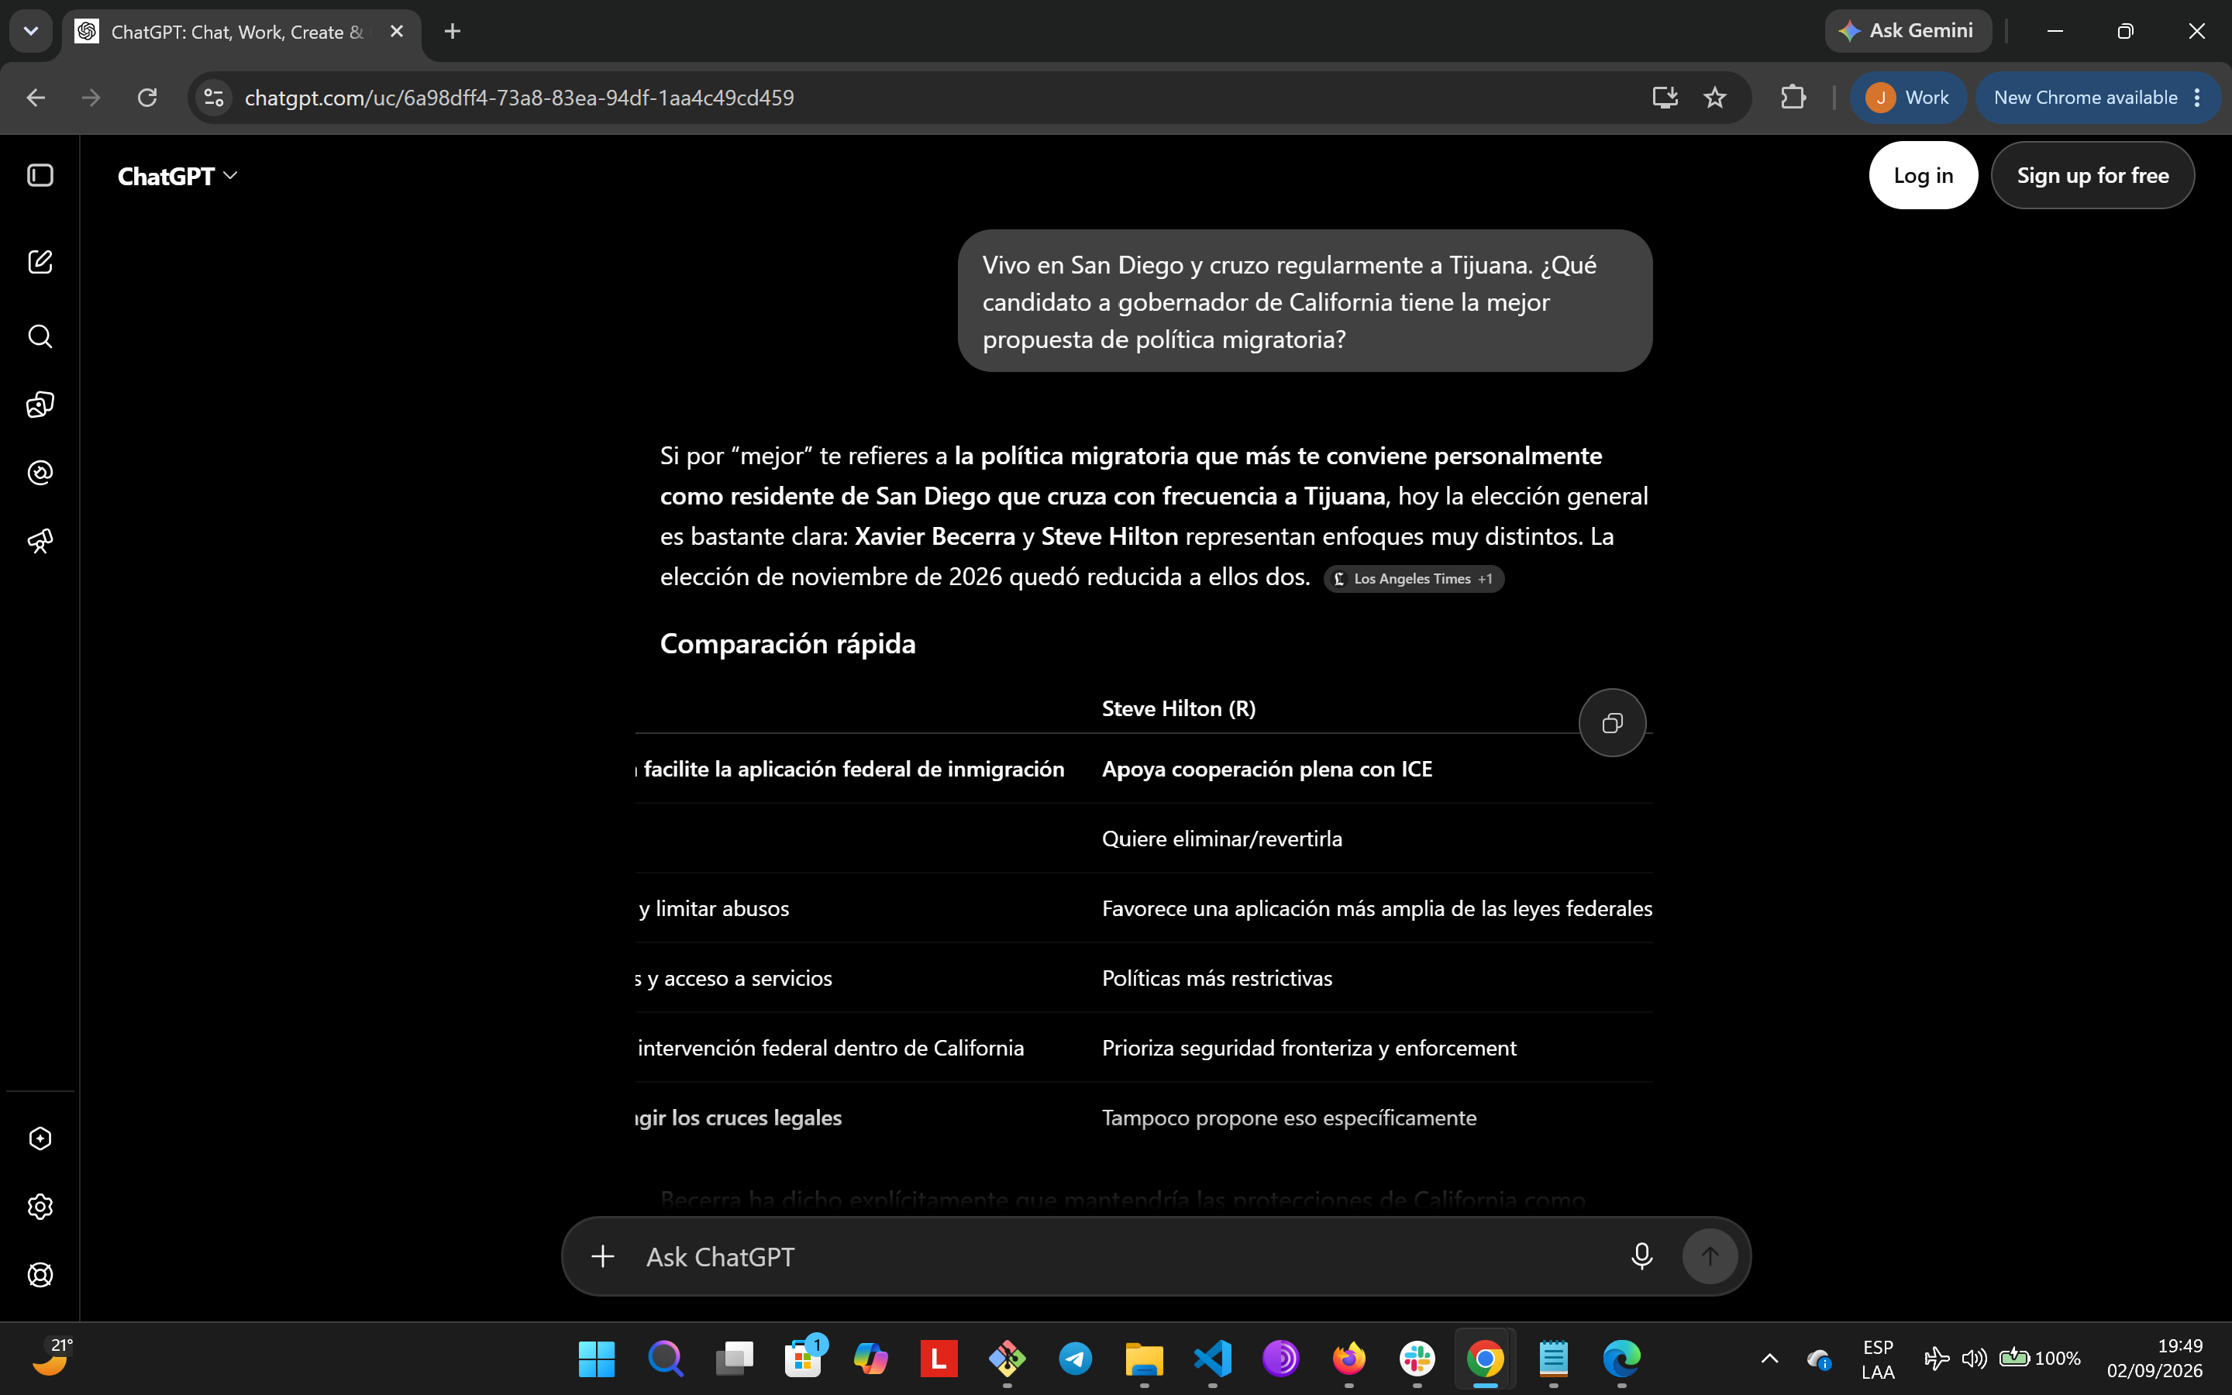This screenshot has width=2232, height=1395.
Task: Go forward in browser history
Action: click(91, 98)
